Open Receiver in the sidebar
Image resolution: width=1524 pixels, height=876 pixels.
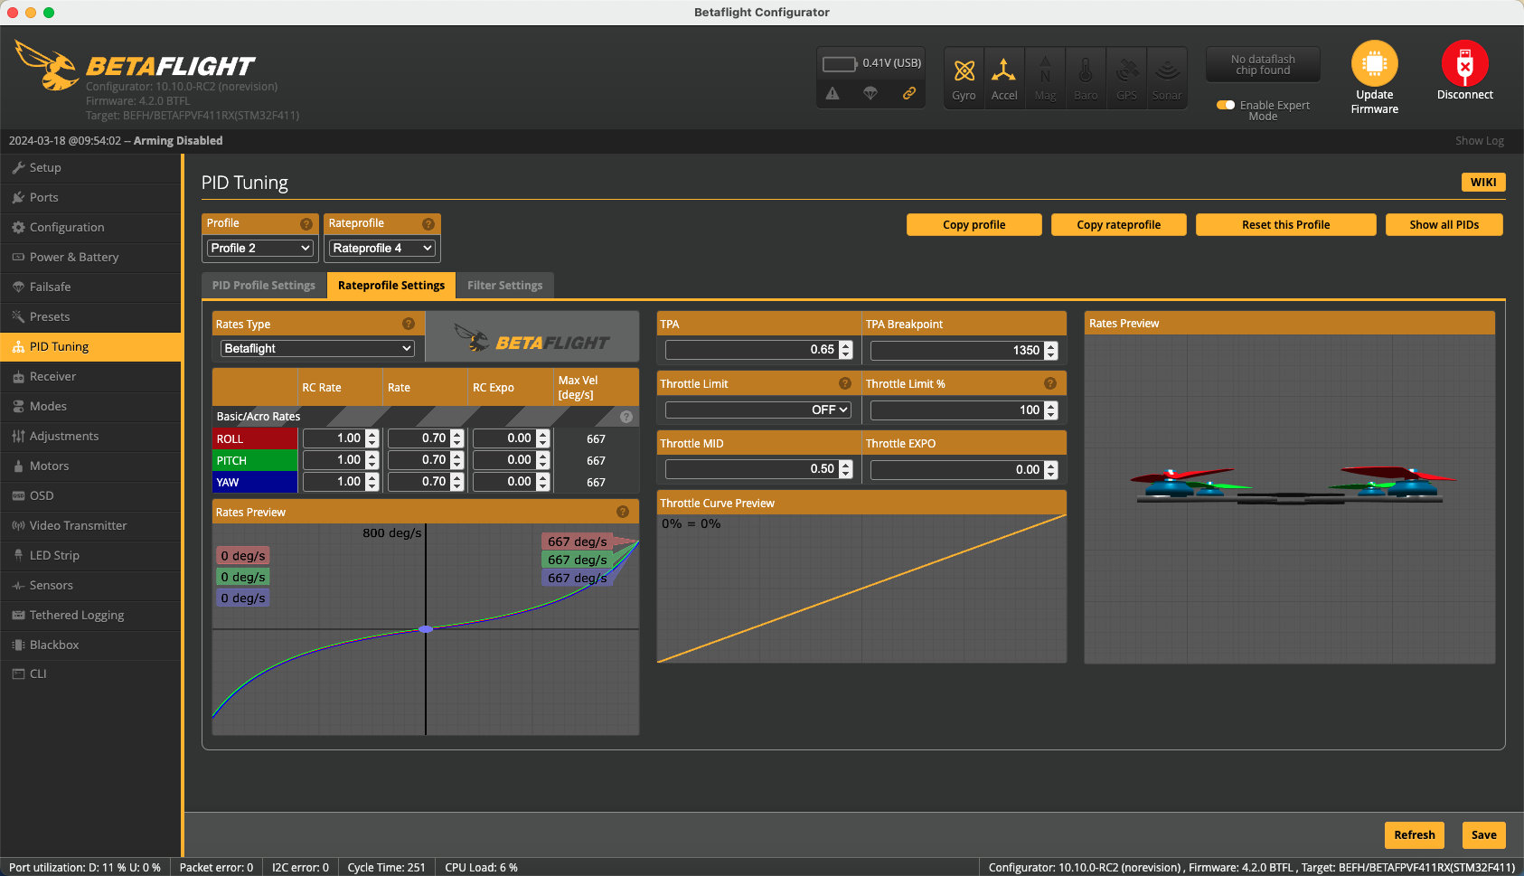click(90, 377)
